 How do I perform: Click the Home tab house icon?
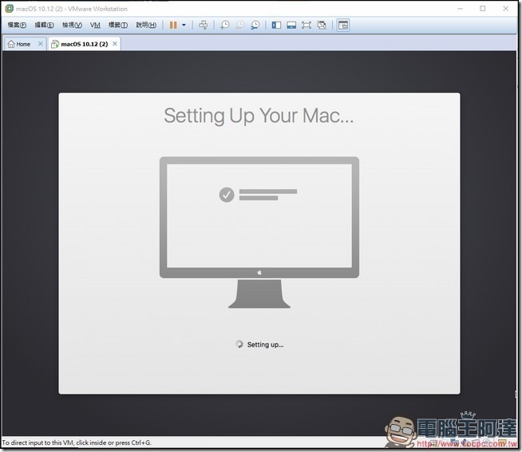[x=11, y=44]
